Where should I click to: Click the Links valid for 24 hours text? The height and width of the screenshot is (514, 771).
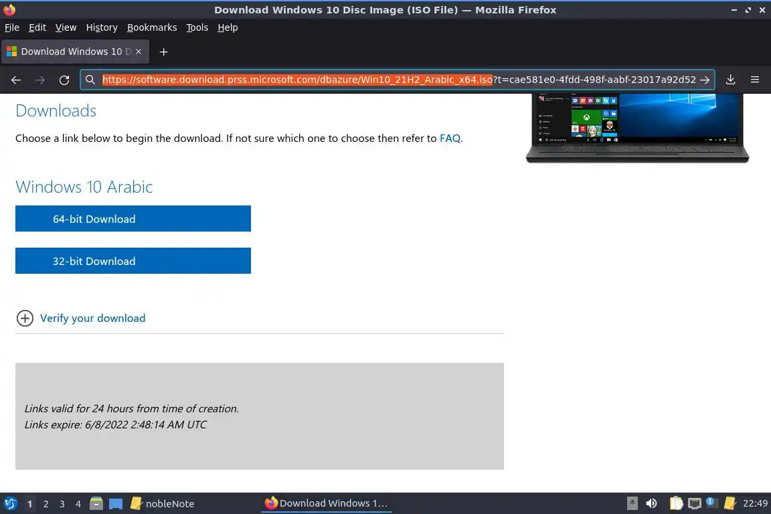tap(131, 408)
